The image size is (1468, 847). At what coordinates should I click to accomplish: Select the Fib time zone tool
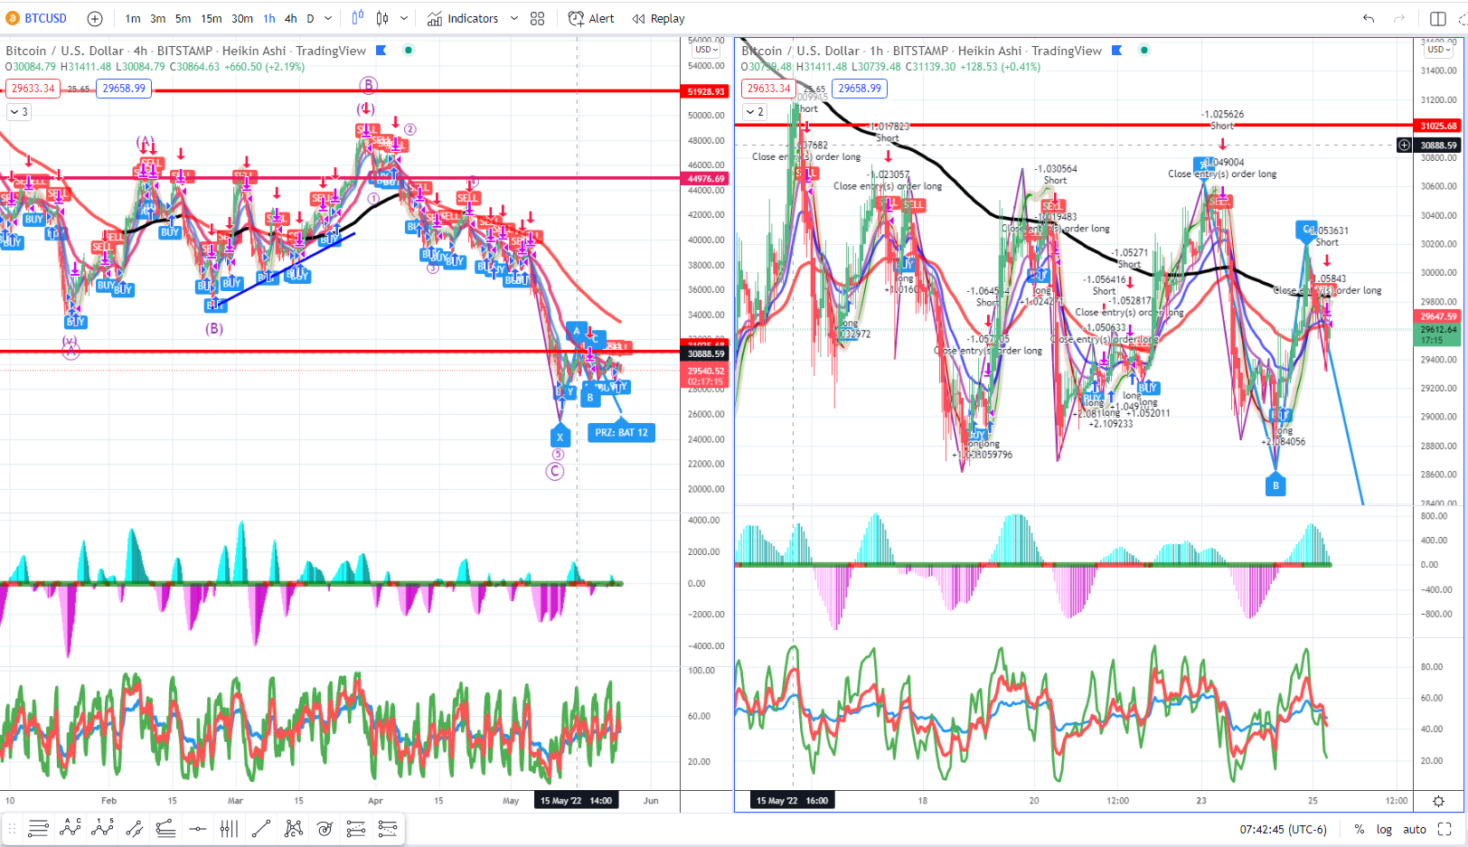tap(230, 829)
